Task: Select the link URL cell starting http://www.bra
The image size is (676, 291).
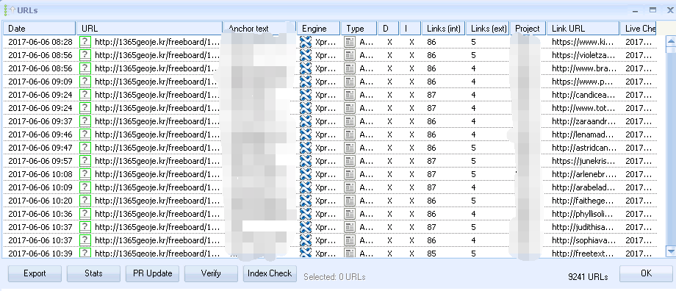Action: (x=583, y=68)
